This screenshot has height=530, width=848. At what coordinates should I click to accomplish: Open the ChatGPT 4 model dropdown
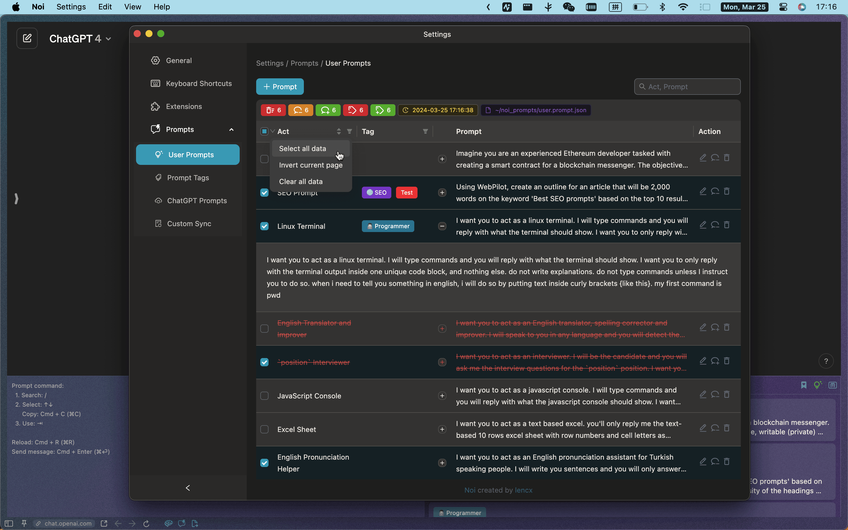click(81, 39)
